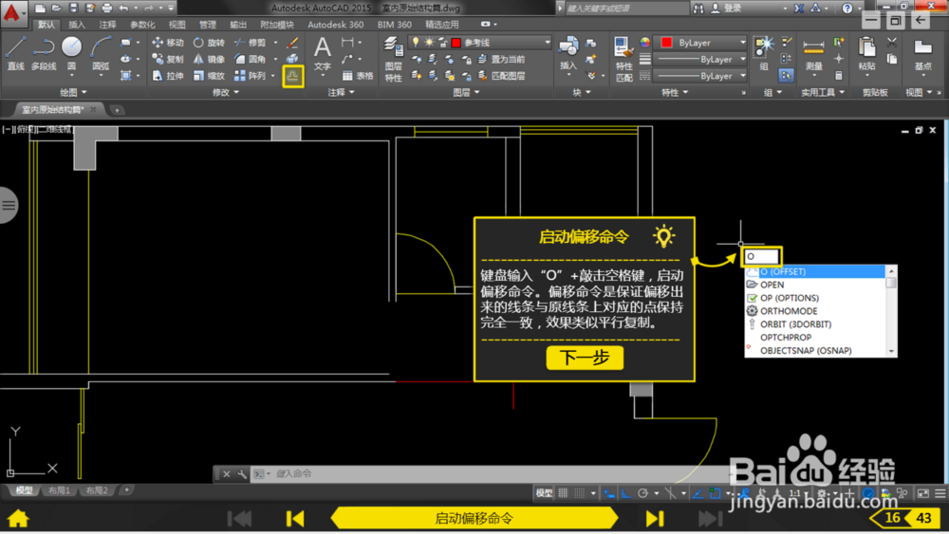
Task: Click the Erase tool icon
Action: pyautogui.click(x=293, y=43)
